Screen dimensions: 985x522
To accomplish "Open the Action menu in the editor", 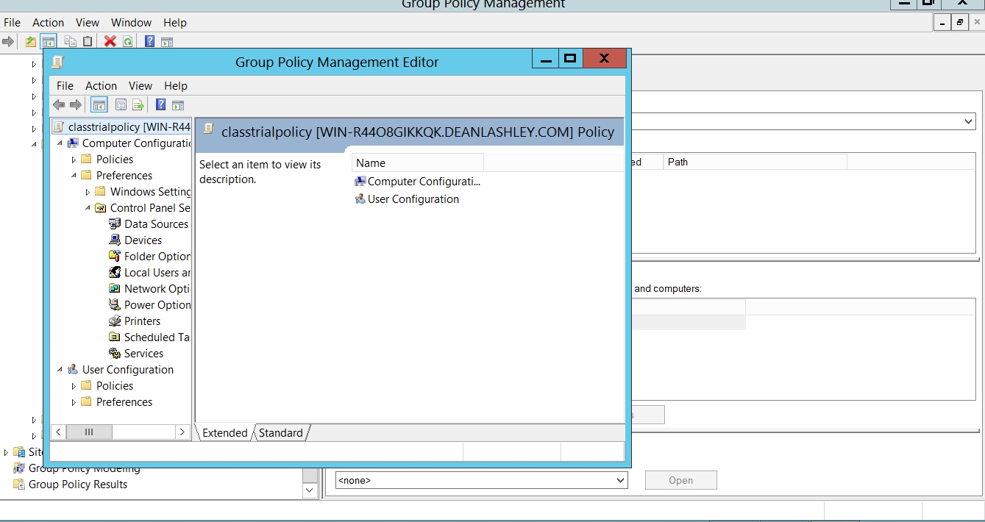I will 101,86.
